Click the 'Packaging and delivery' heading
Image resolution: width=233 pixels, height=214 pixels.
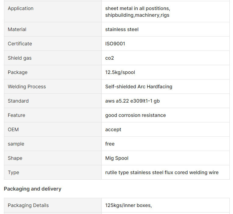pos(33,189)
